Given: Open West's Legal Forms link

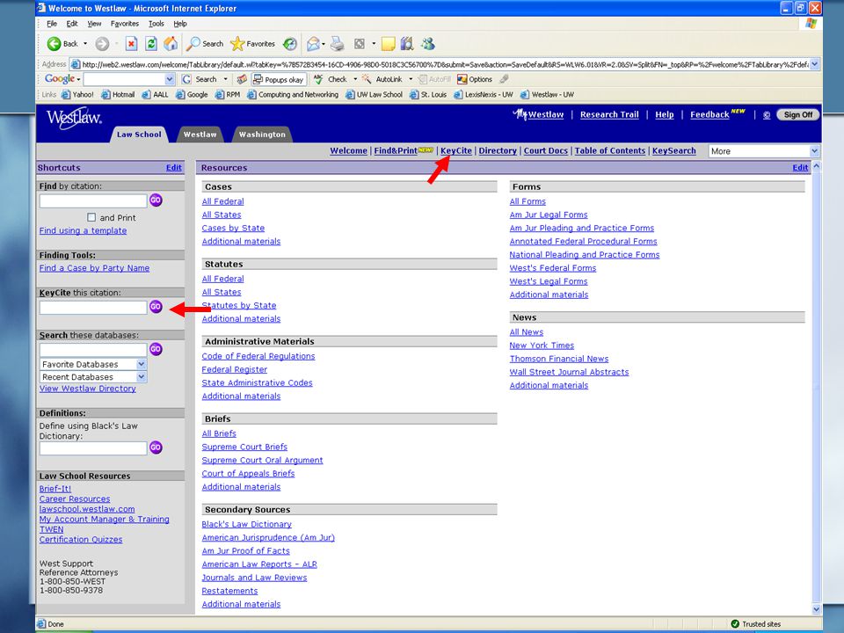Looking at the screenshot, I should [x=549, y=281].
